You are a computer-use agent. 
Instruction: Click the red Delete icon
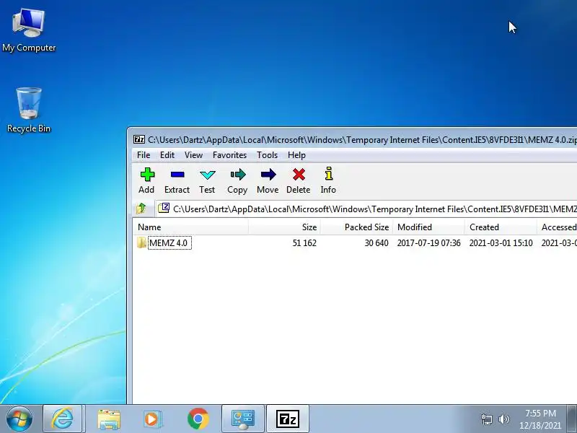pyautogui.click(x=299, y=175)
